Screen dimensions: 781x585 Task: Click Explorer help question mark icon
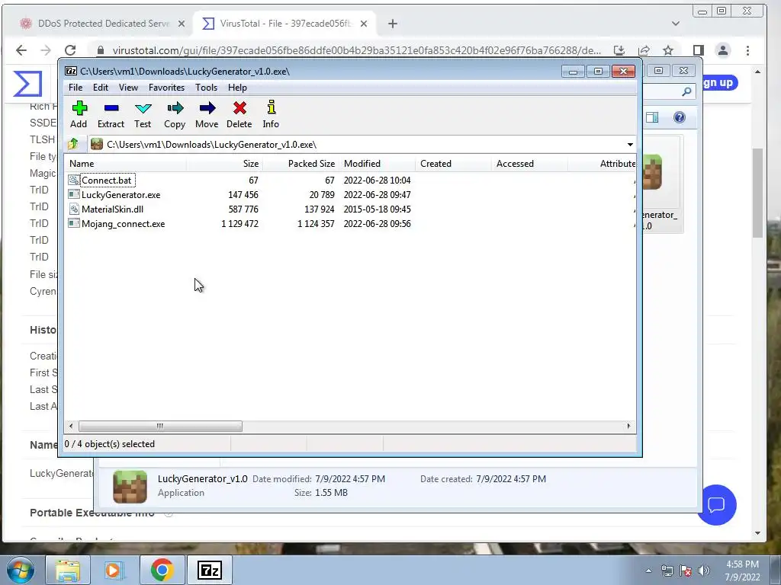(679, 117)
